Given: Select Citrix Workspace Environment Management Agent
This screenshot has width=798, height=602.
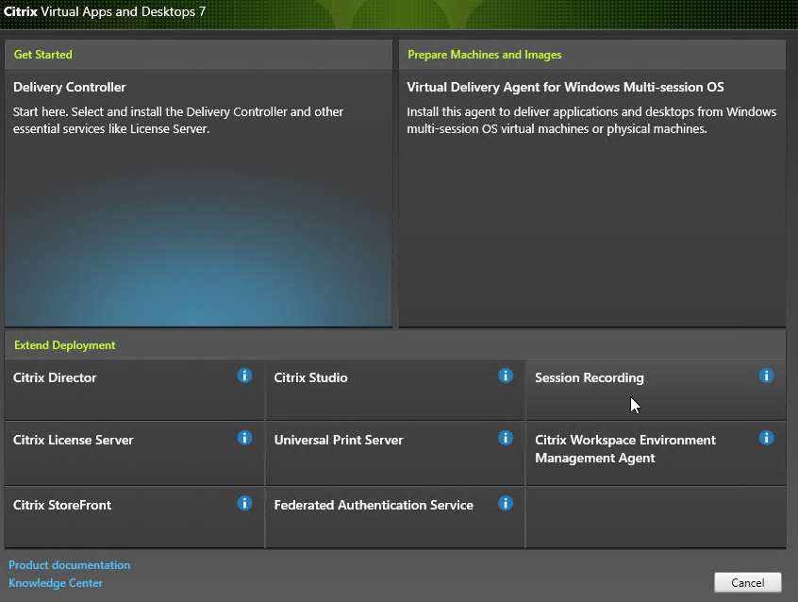Looking at the screenshot, I should tap(656, 453).
